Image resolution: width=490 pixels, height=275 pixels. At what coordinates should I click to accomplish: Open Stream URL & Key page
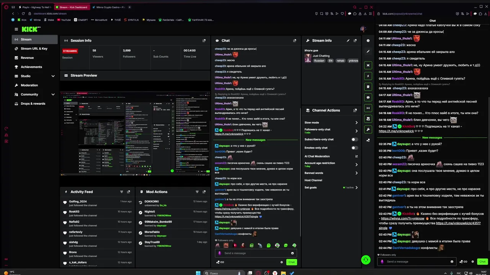point(35,49)
